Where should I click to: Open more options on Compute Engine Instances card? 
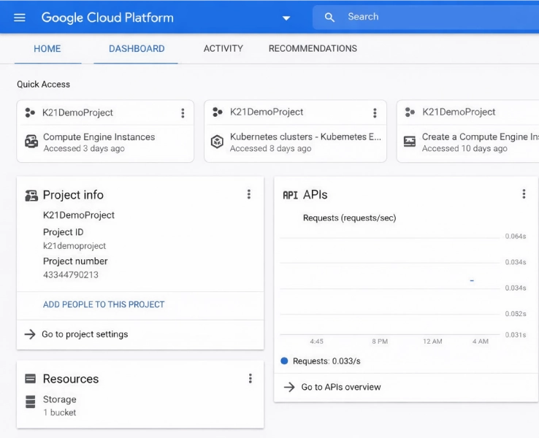coord(183,113)
